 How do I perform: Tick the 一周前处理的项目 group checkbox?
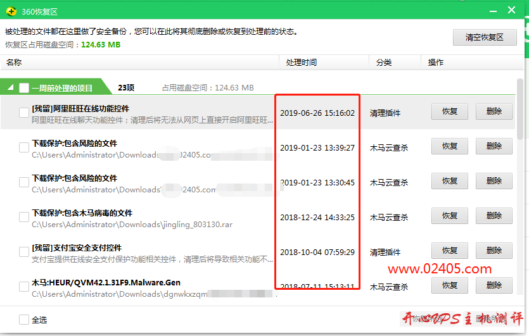point(24,88)
